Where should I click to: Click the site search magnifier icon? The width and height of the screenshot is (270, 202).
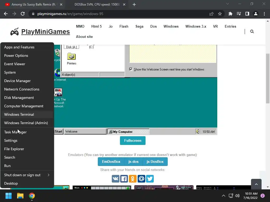(252, 32)
